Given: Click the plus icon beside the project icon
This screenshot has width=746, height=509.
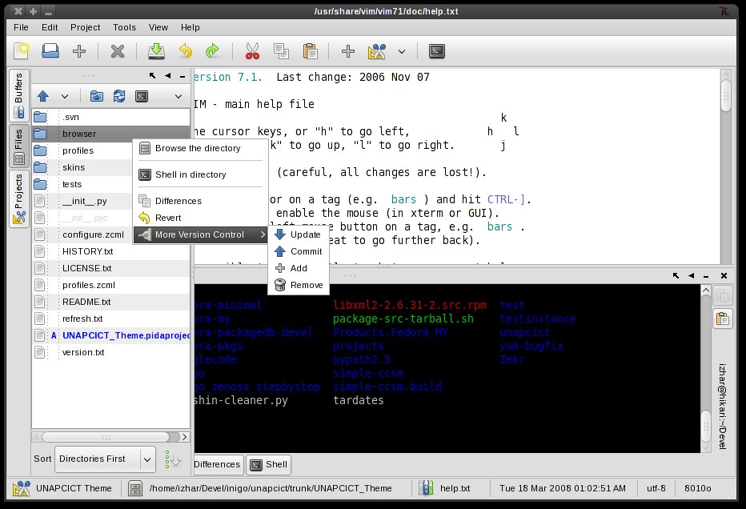Looking at the screenshot, I should pos(348,51).
